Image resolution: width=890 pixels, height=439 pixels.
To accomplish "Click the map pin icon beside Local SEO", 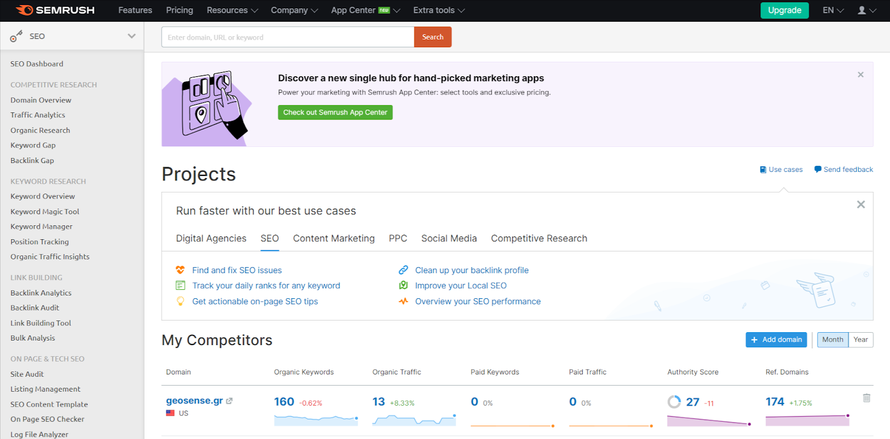I will [x=403, y=285].
